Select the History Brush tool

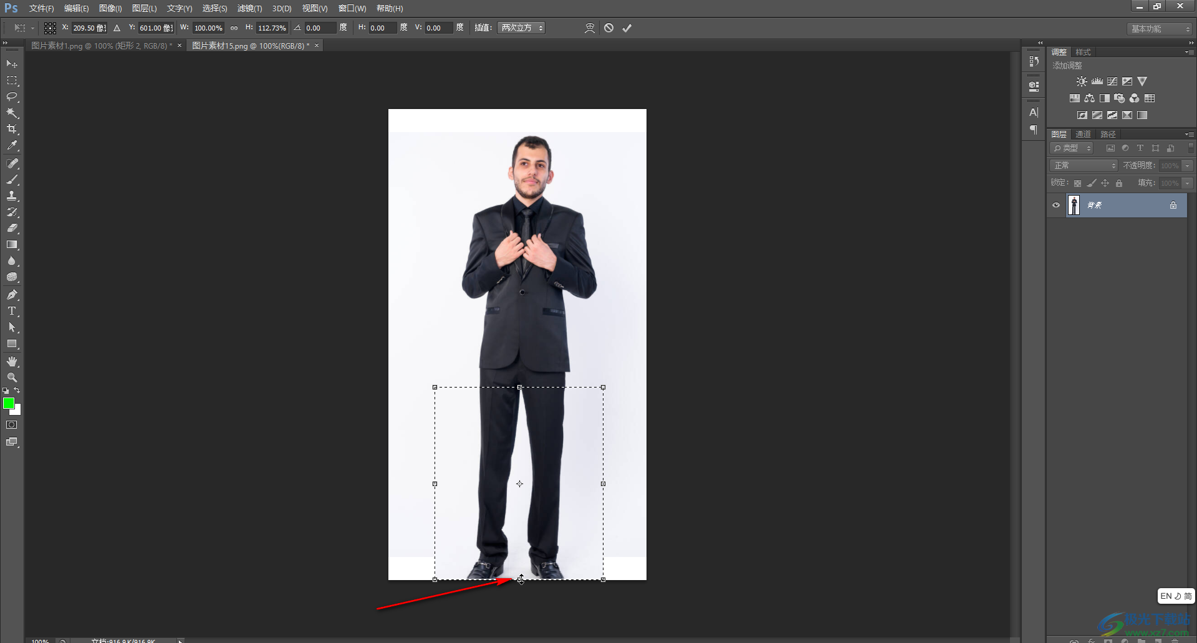point(12,212)
